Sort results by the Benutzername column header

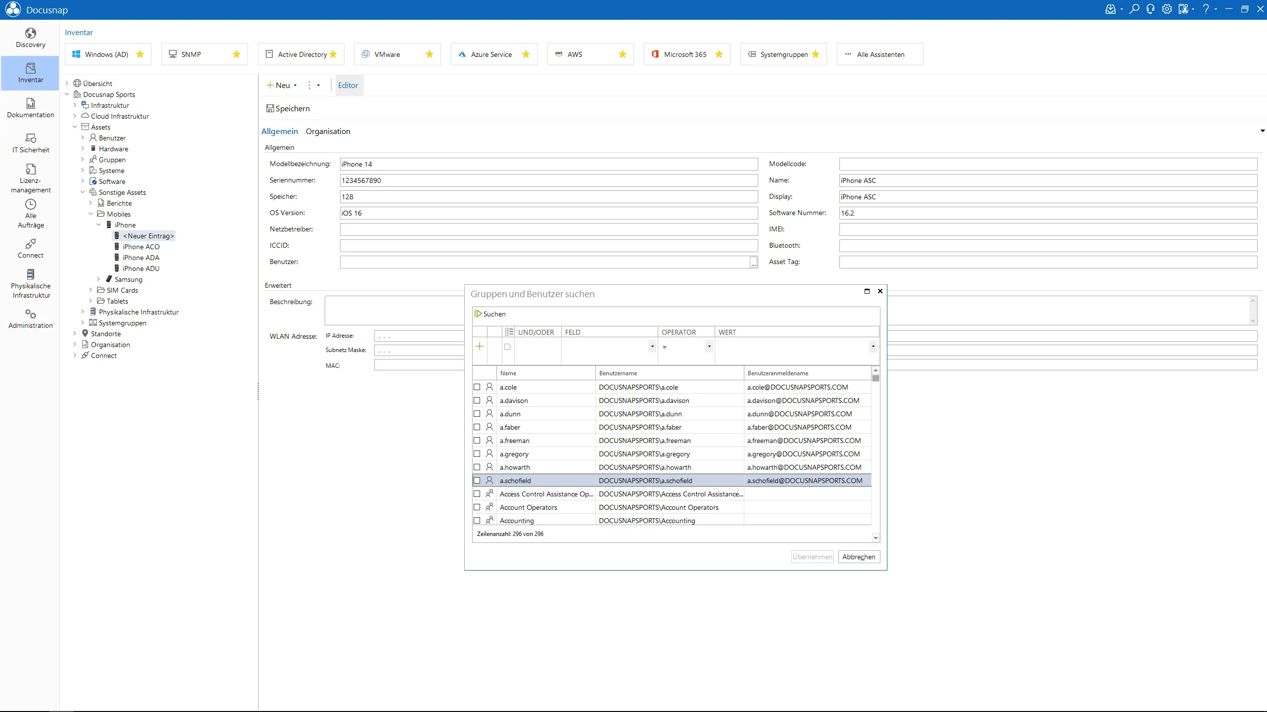669,373
